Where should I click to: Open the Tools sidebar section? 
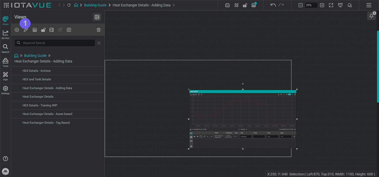5,63
